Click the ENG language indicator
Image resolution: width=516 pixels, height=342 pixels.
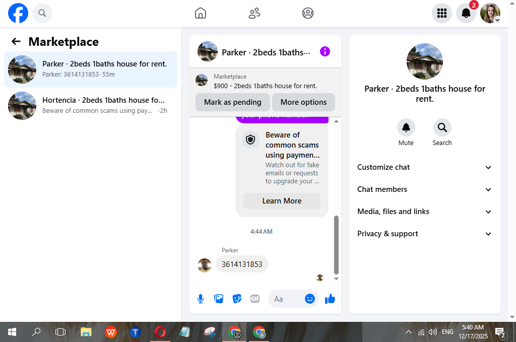[x=447, y=332]
